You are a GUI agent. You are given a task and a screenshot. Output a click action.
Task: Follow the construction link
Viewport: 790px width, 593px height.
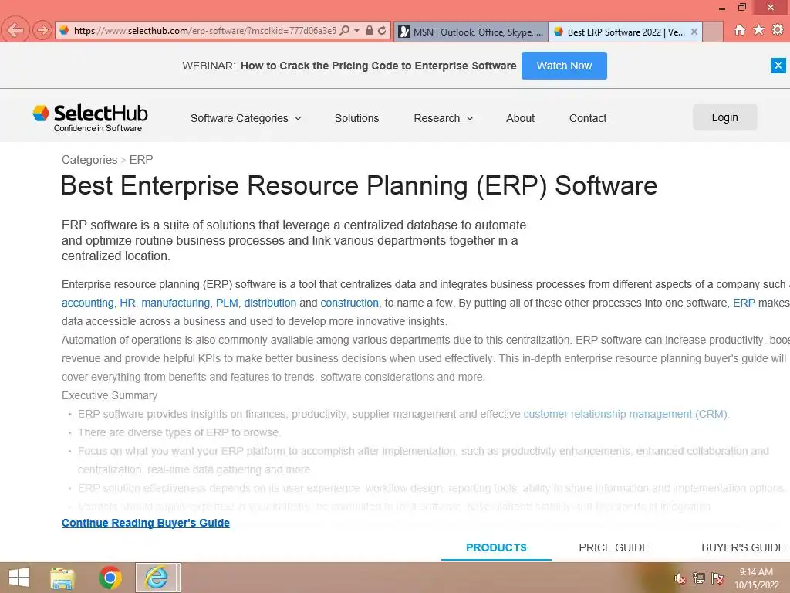[349, 303]
